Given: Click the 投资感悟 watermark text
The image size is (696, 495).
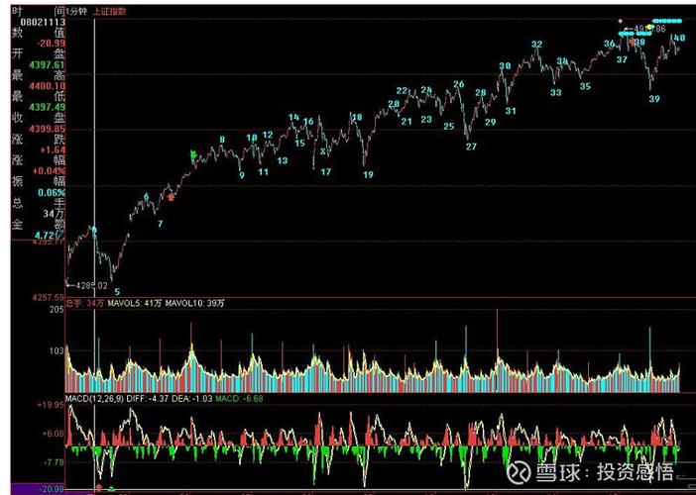Looking at the screenshot, I should click(x=635, y=472).
